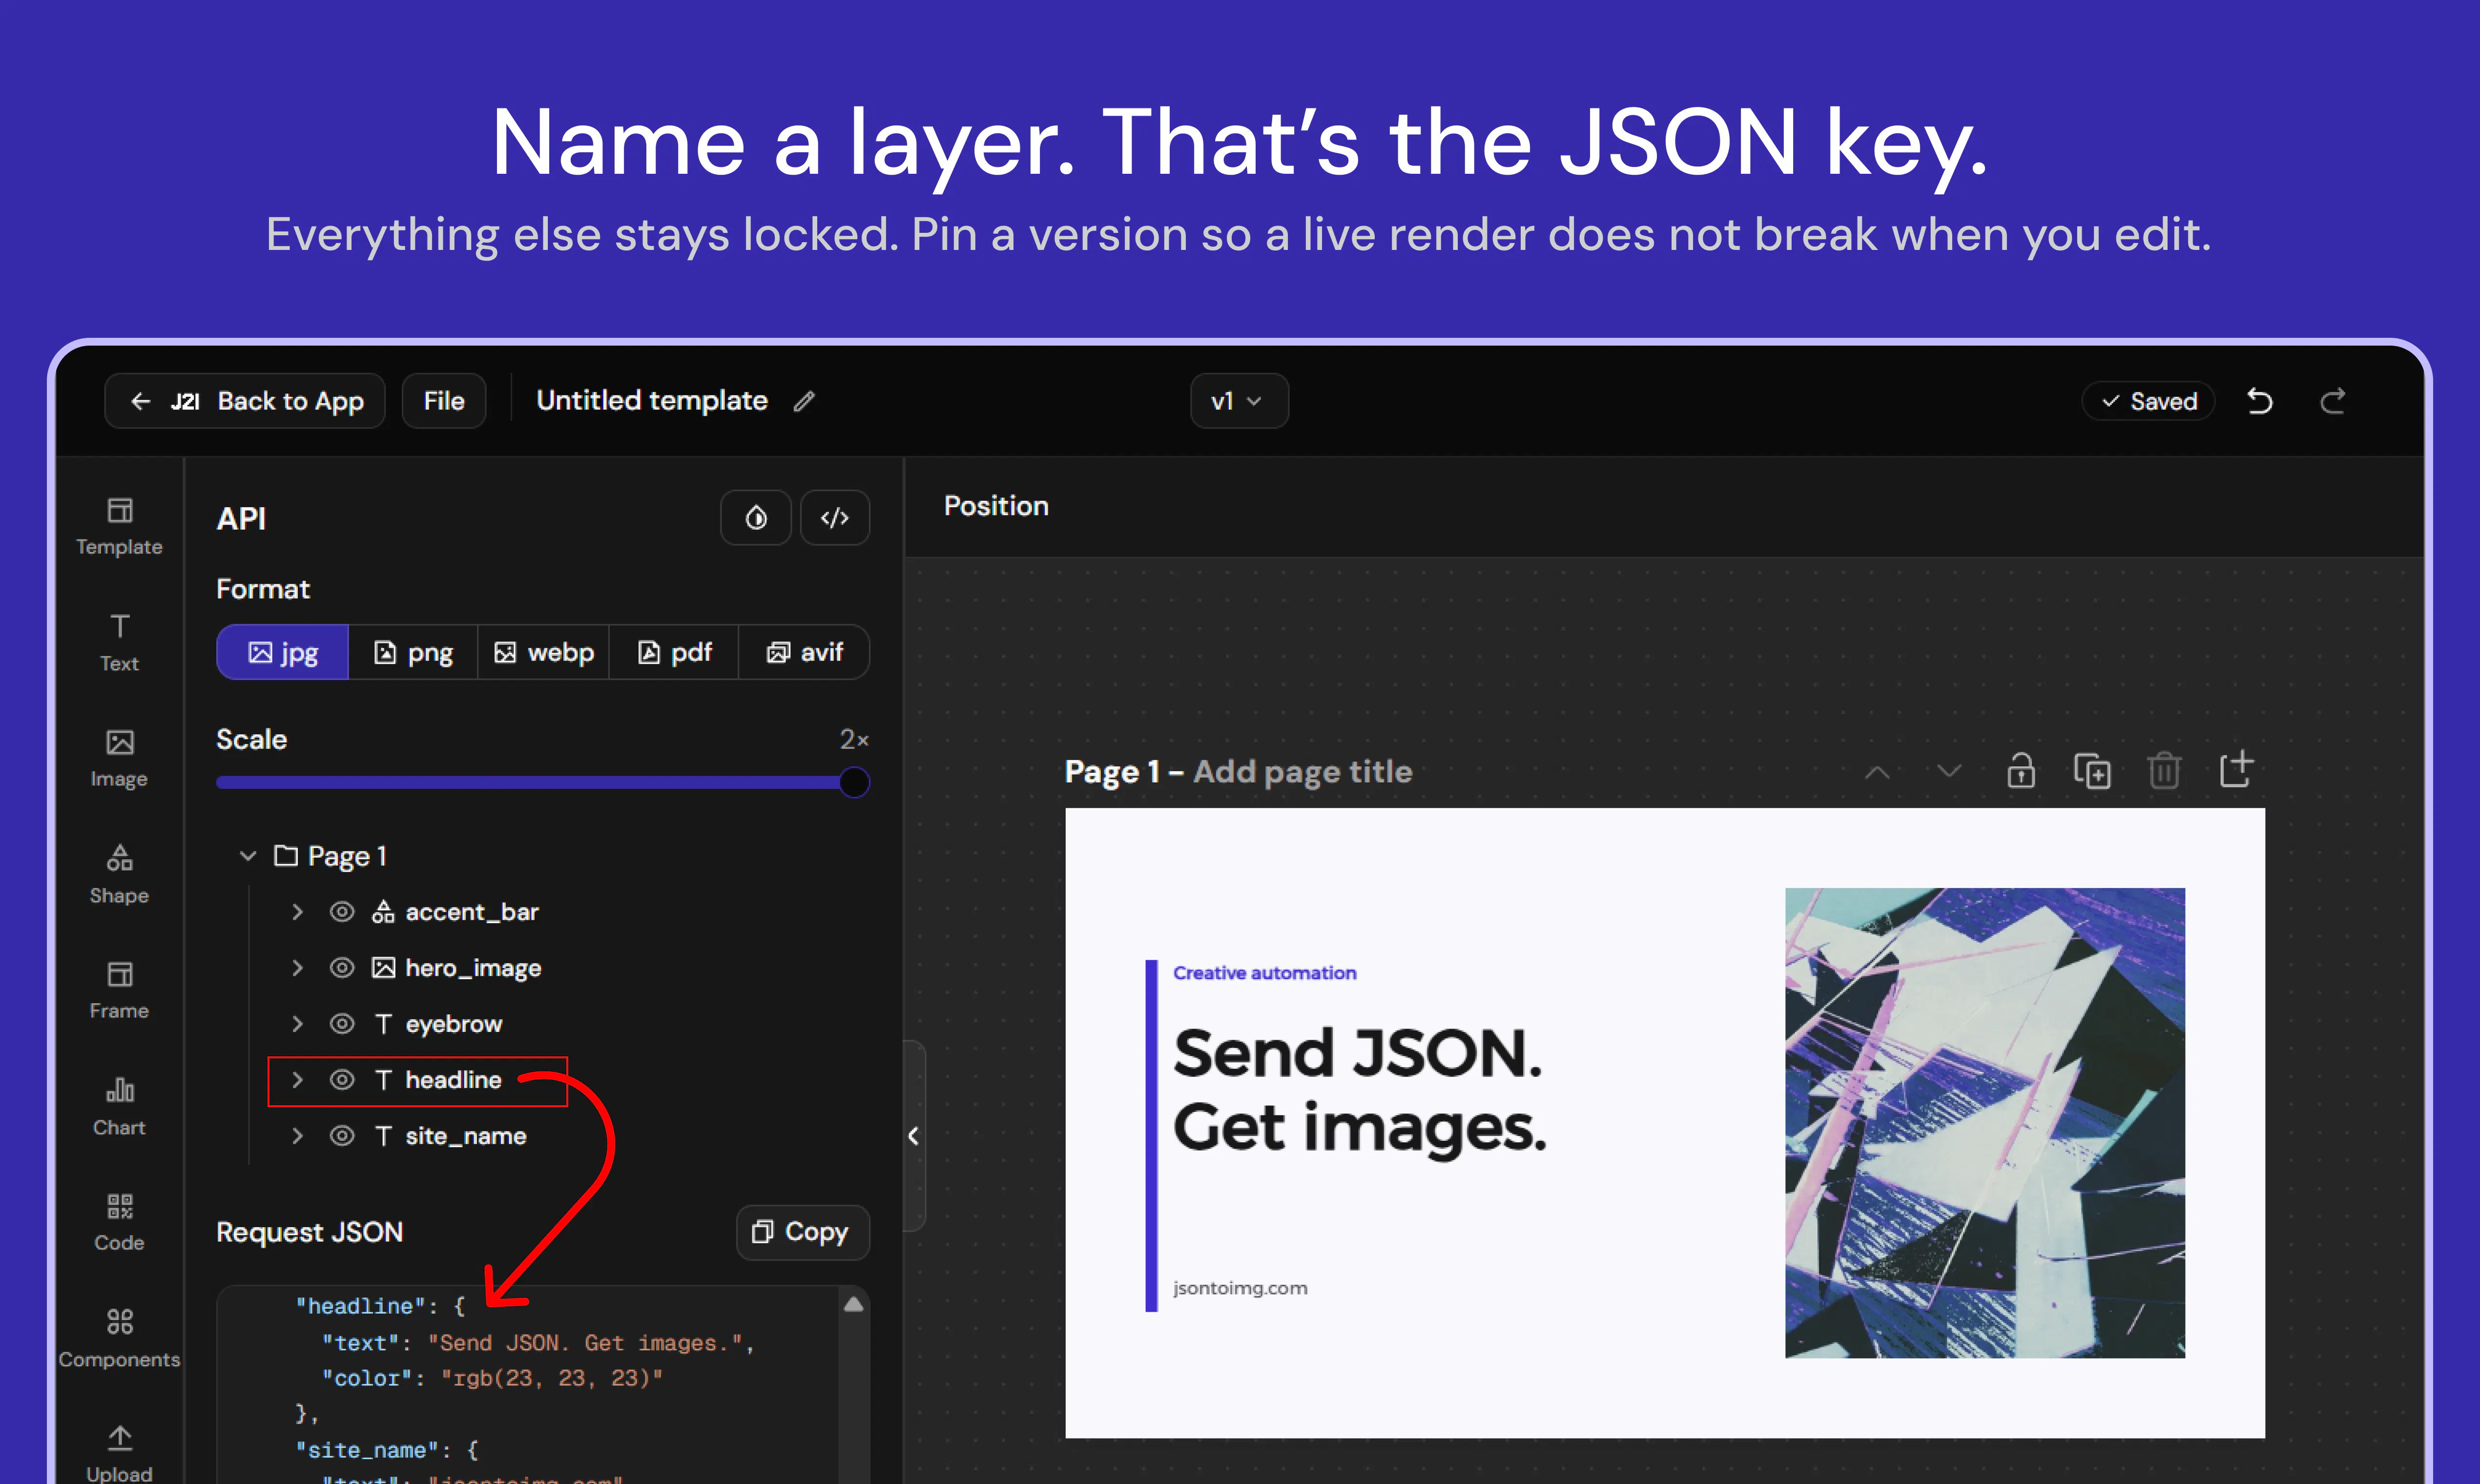Expand the eyebrow layer row
The image size is (2480, 1484).
[297, 1024]
